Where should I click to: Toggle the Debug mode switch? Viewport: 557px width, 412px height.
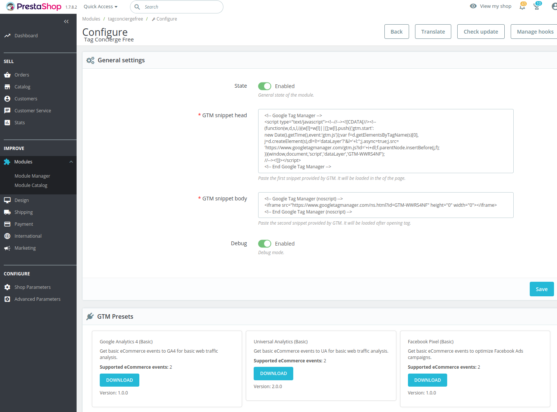point(264,244)
